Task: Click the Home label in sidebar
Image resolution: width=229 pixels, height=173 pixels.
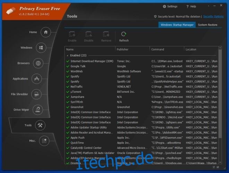Action: click(x=33, y=32)
